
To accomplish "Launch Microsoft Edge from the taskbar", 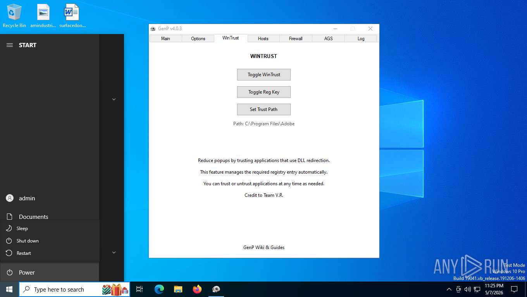I will (159, 289).
